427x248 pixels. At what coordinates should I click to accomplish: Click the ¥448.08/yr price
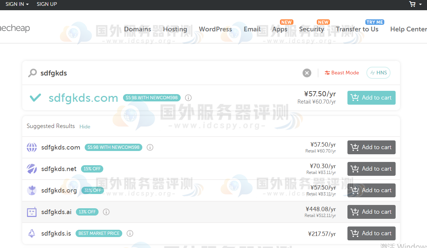(x=321, y=209)
